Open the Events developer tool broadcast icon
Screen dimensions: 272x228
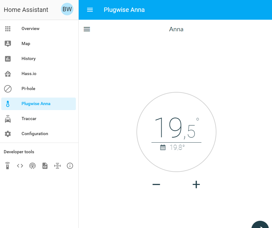[x=32, y=166]
